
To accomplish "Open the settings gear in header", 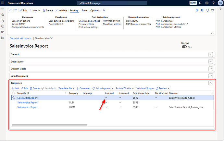I will [207, 3].
